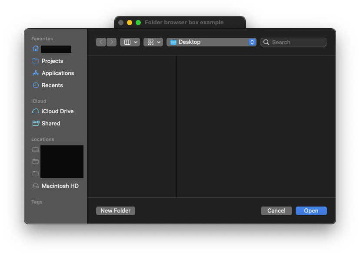Show Recents from the sidebar
The height and width of the screenshot is (256, 360).
[52, 85]
